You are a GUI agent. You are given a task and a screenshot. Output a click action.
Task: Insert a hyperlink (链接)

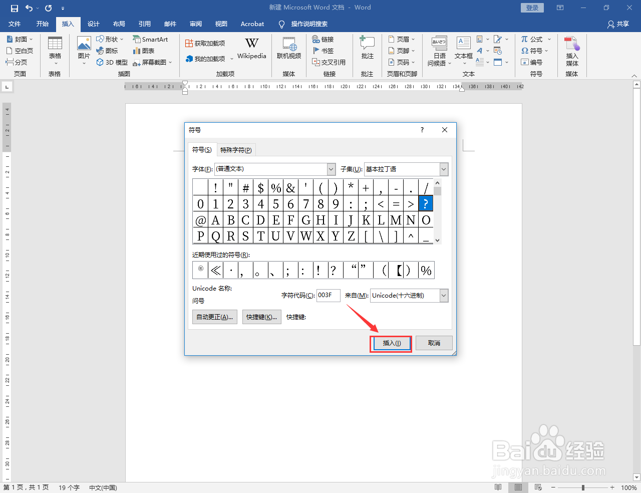(323, 39)
